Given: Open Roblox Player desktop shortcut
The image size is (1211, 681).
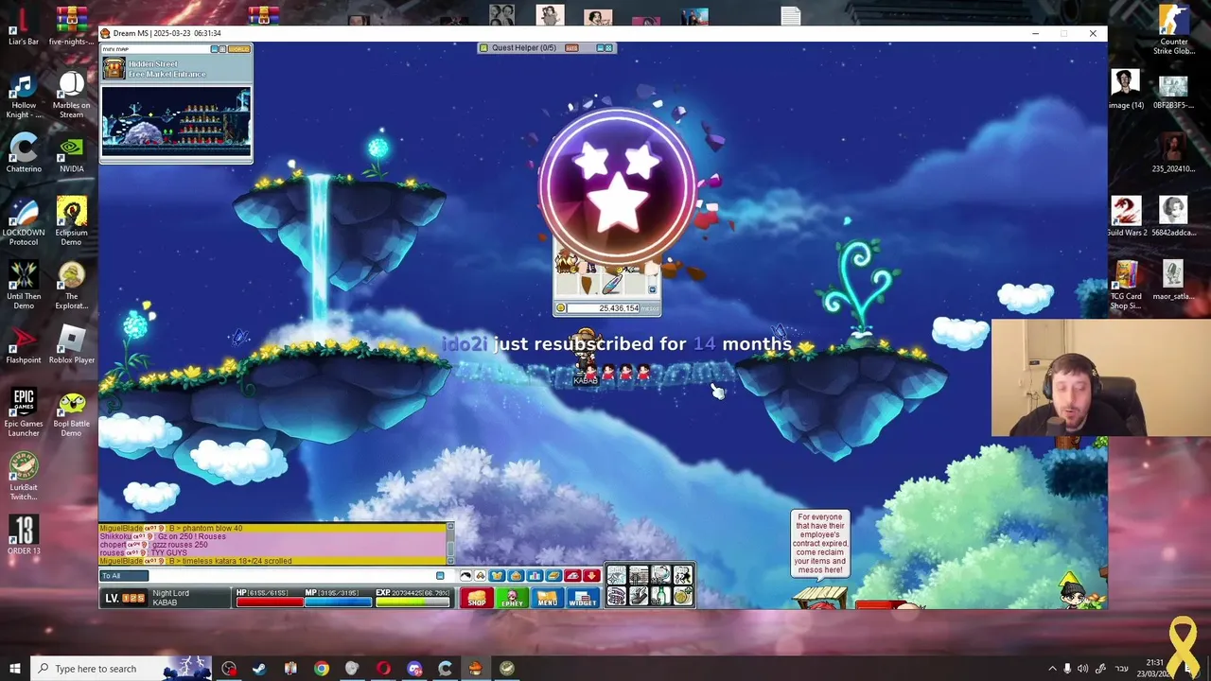Looking at the screenshot, I should point(72,345).
